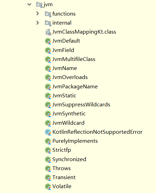This screenshot has height=193, width=156.
Task: Click the JvmDefault annotation icon
Action: pos(48,41)
